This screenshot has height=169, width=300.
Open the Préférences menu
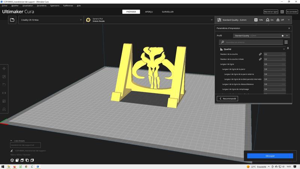[68, 6]
